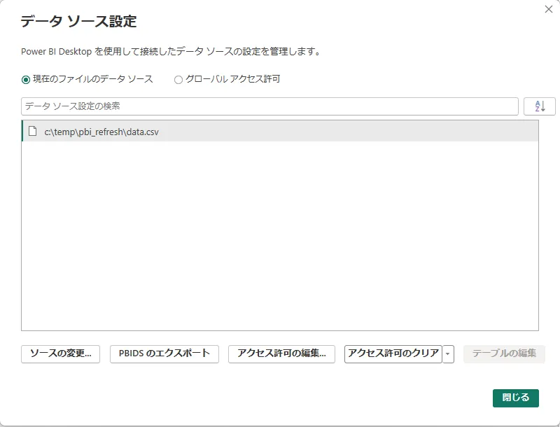Click the file icon beside data.csv entry
560x427 pixels.
click(32, 131)
